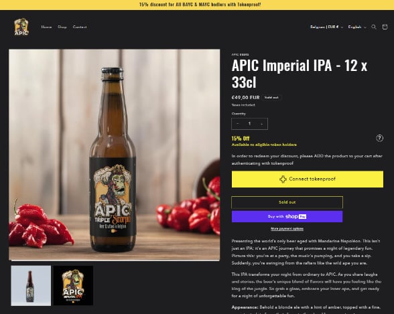
Task: Decrease quantity with the minus button
Action: [x=237, y=124]
